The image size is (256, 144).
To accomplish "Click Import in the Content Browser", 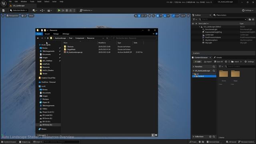I will coord(208,62).
